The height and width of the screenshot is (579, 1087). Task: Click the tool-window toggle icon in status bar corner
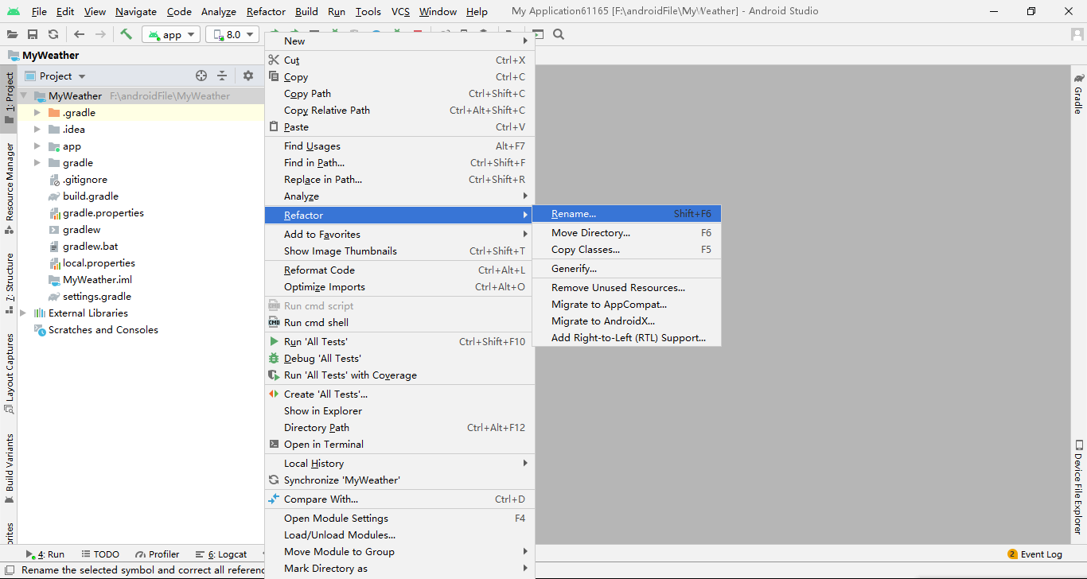coord(9,570)
